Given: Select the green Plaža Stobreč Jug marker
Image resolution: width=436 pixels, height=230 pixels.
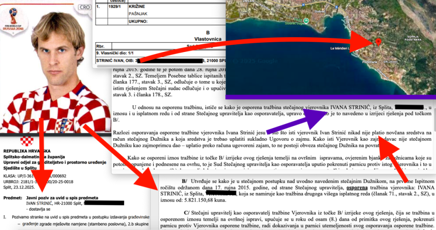Looking at the screenshot, I should coord(306,20).
